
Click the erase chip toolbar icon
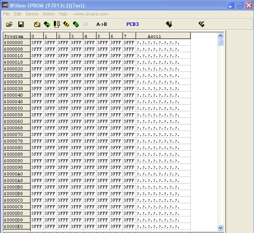37,24
